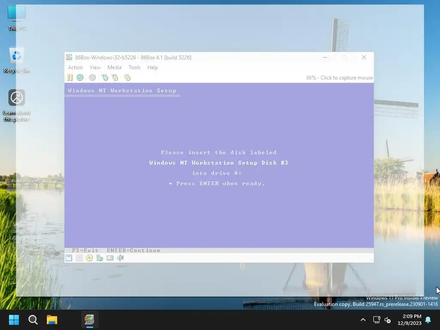Send Ctrl+Alt+Esc using toolbar icon
Image resolution: width=440 pixels, height=330 pixels.
pyautogui.click(x=115, y=77)
